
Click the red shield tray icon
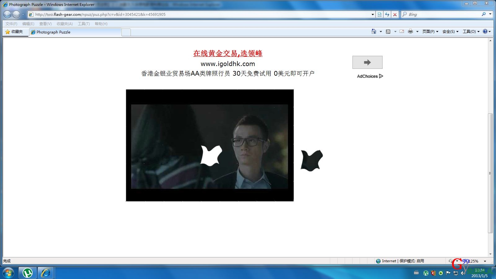(x=433, y=273)
